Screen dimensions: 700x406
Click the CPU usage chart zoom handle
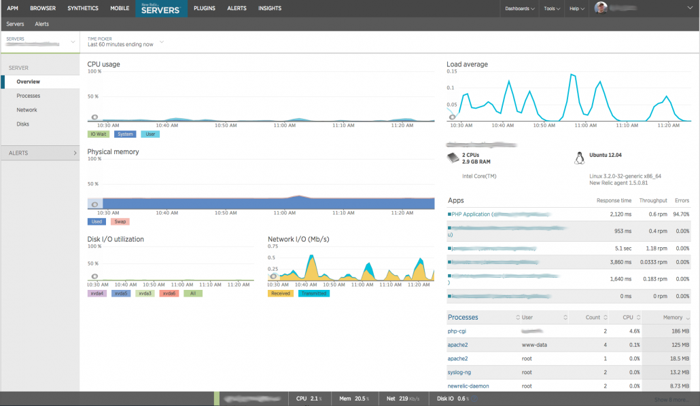click(94, 117)
